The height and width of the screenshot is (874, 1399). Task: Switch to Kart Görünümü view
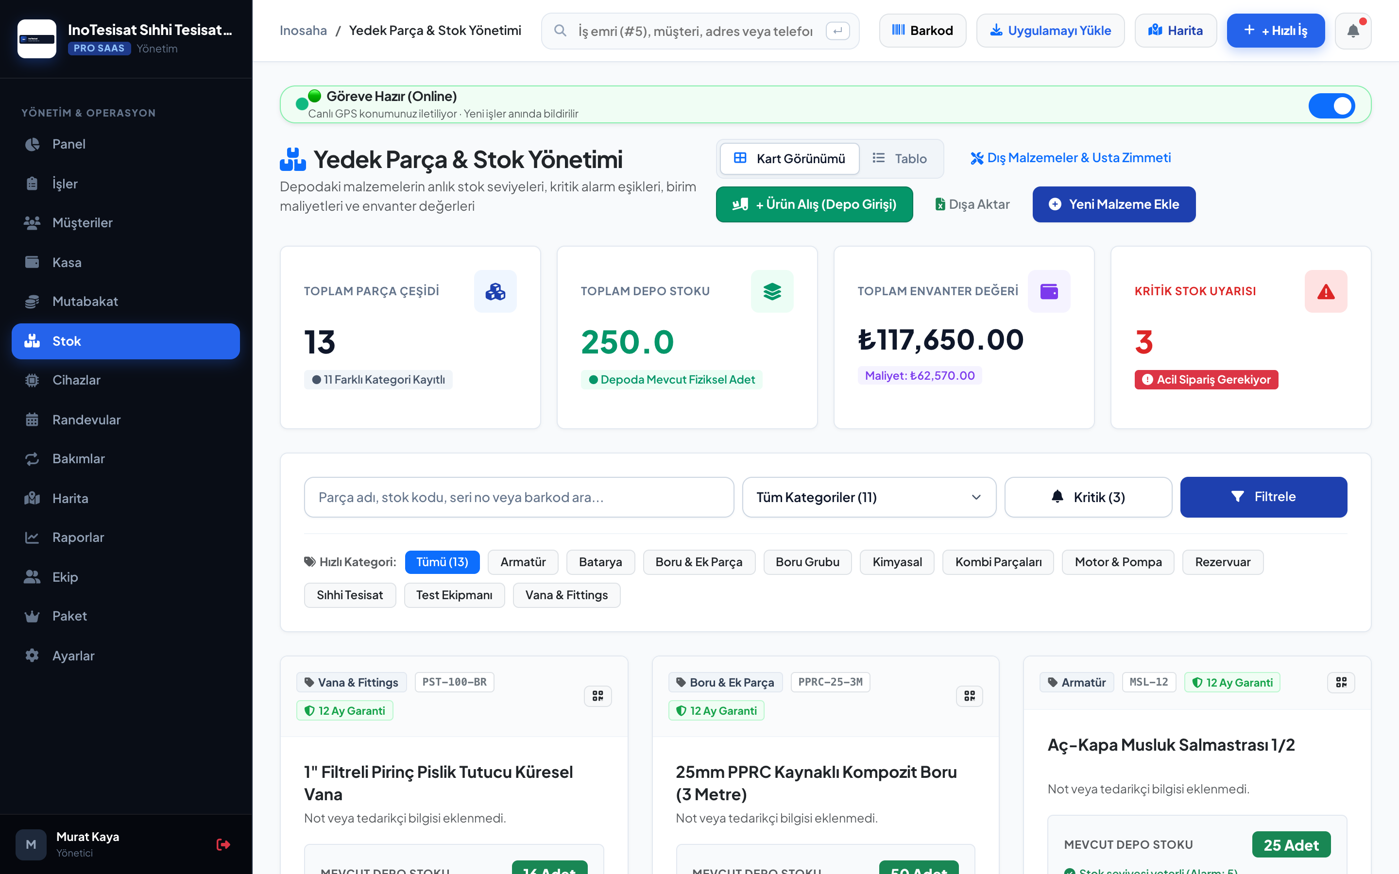click(x=790, y=158)
